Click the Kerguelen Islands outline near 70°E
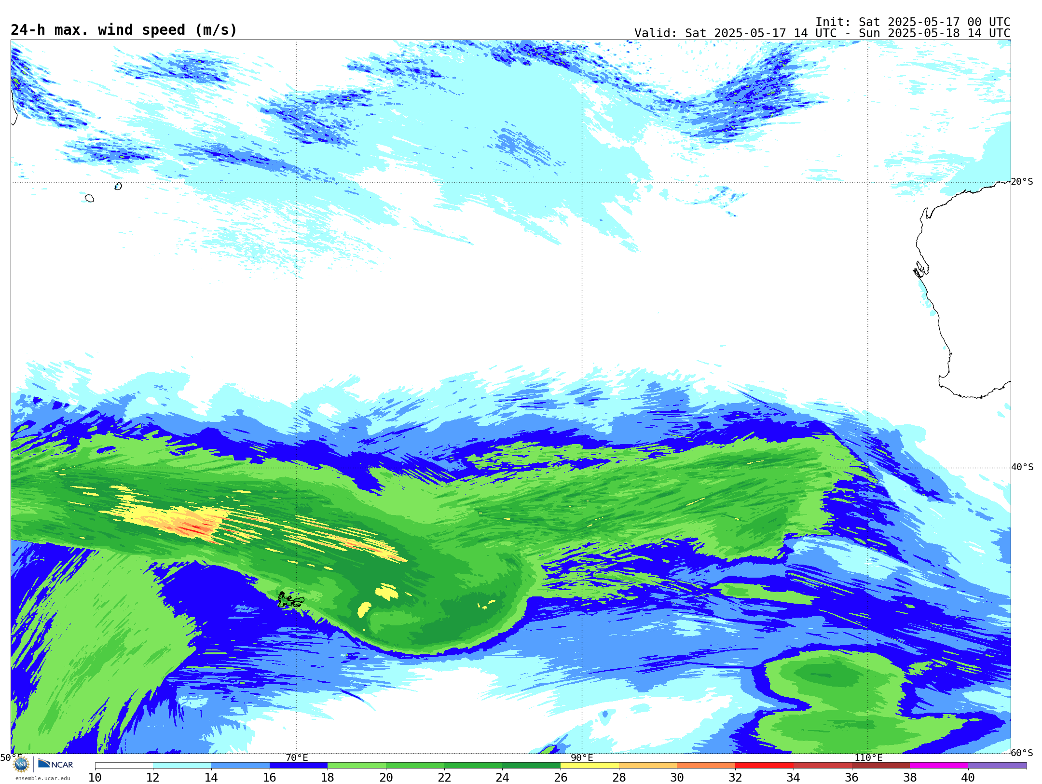This screenshot has width=1042, height=784. (291, 599)
